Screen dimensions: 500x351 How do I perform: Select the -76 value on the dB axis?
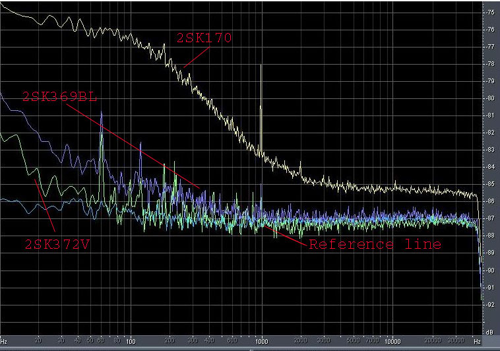pos(490,30)
